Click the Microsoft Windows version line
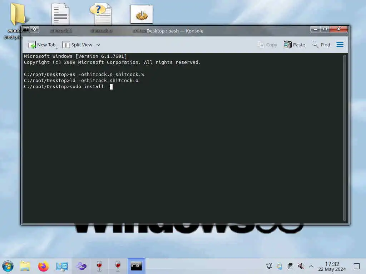366x274 pixels. tap(75, 56)
